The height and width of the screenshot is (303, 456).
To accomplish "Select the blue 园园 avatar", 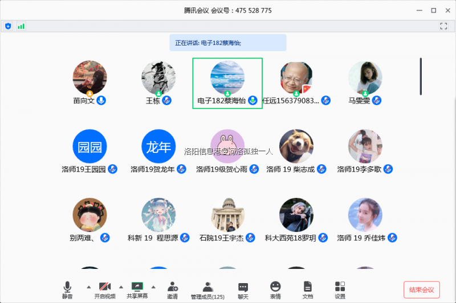I will point(89,147).
